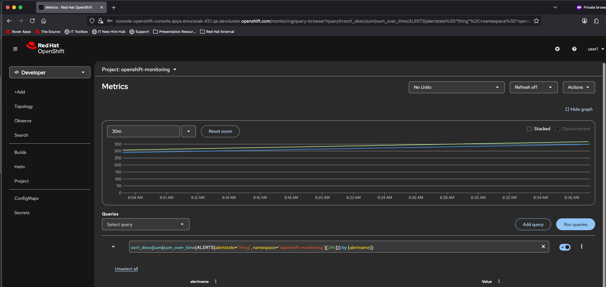The height and width of the screenshot is (287, 606).
Task: Reload the page with browser refresh icon
Action: pyautogui.click(x=32, y=21)
